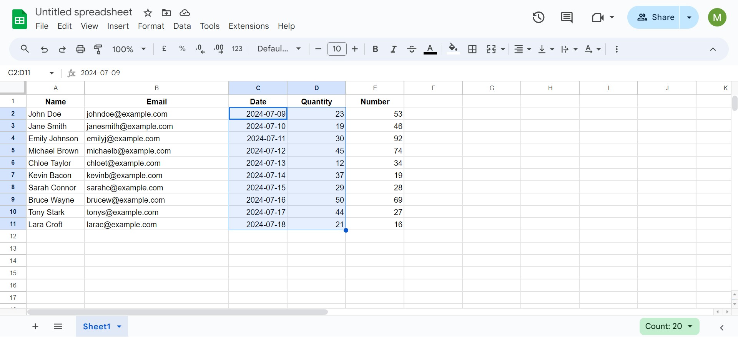Open the Insert menu

click(118, 26)
